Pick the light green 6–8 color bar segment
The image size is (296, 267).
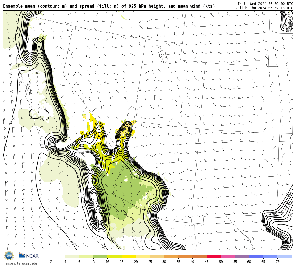pos(86,256)
